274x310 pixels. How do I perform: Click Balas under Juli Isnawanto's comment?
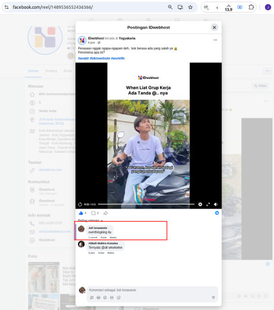113,238
